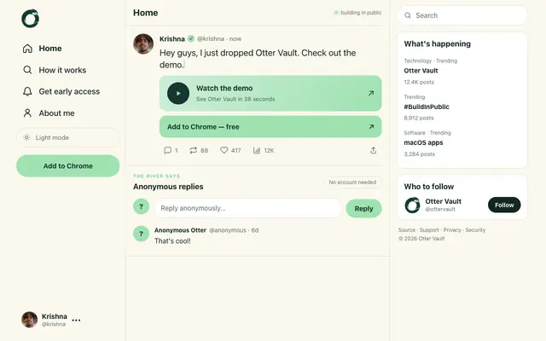This screenshot has width=546, height=341.
Task: Click the building in public status label
Action: point(358,13)
